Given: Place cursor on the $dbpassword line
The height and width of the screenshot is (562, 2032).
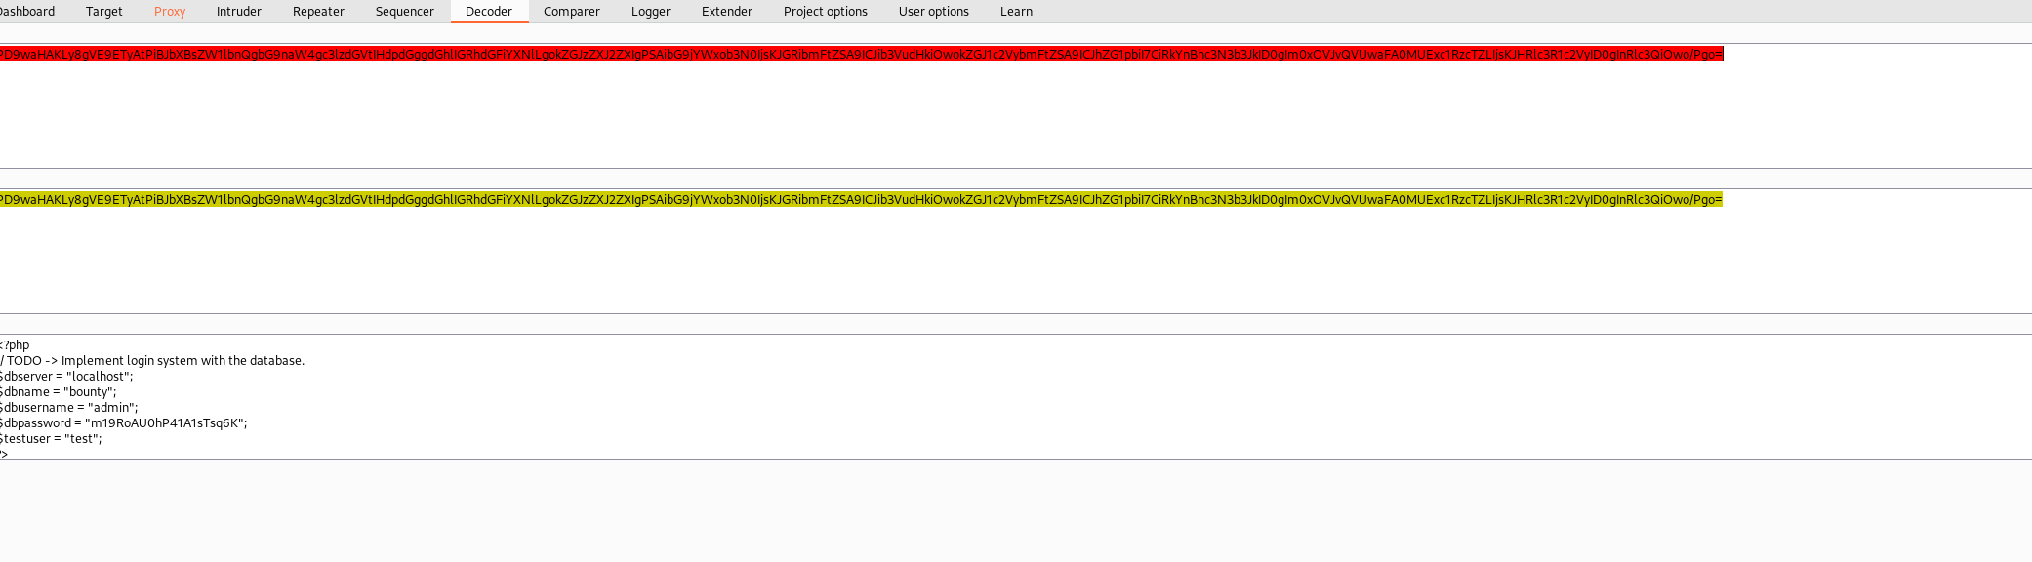Looking at the screenshot, I should (x=124, y=423).
